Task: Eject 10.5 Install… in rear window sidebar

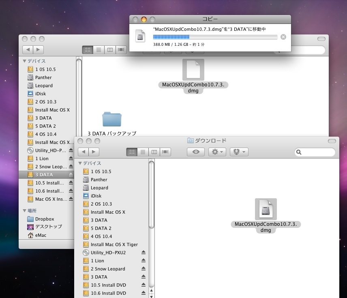Action: pos(71,183)
